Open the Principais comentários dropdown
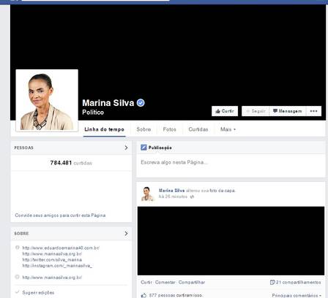Image resolution: width=328 pixels, height=298 pixels. pos(297,295)
